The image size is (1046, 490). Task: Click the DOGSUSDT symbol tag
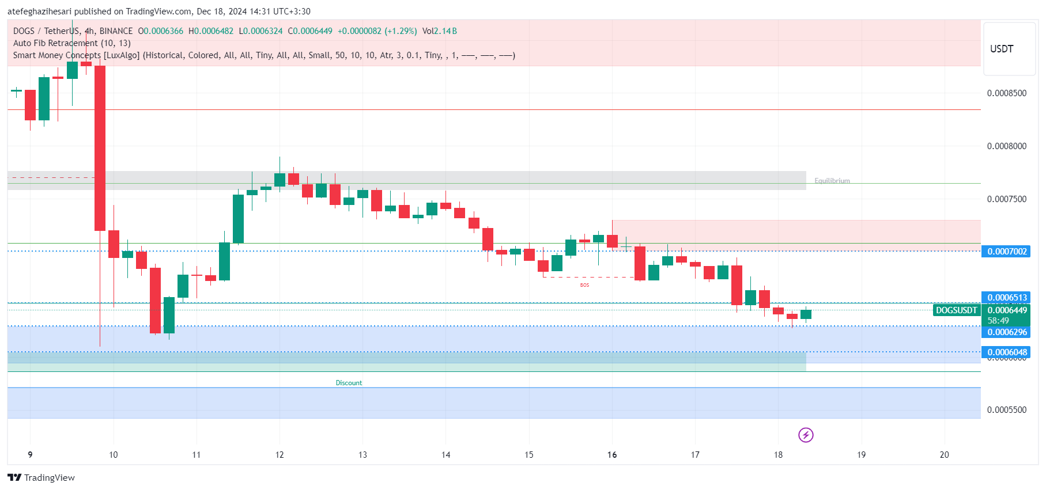(x=956, y=310)
